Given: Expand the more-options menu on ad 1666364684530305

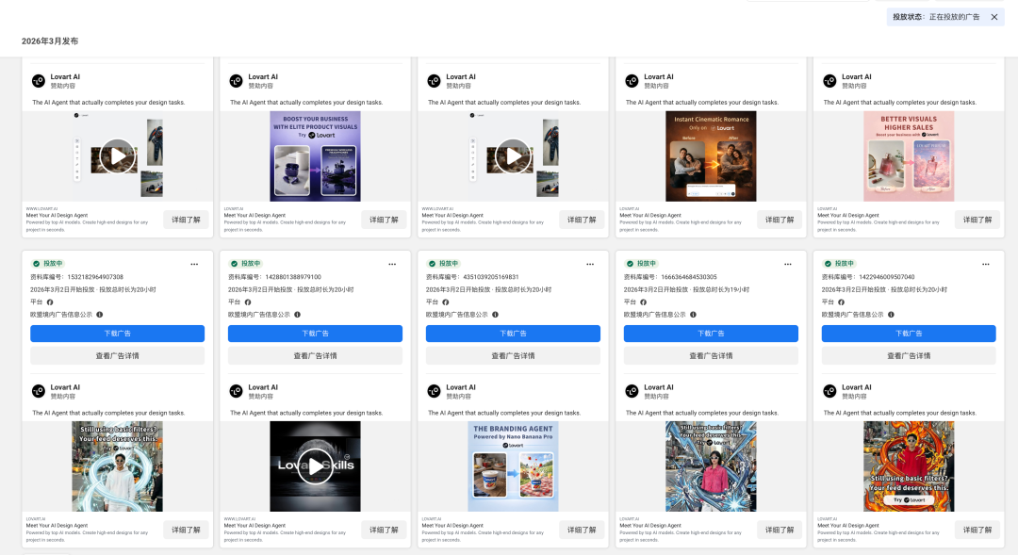Looking at the screenshot, I should [788, 264].
